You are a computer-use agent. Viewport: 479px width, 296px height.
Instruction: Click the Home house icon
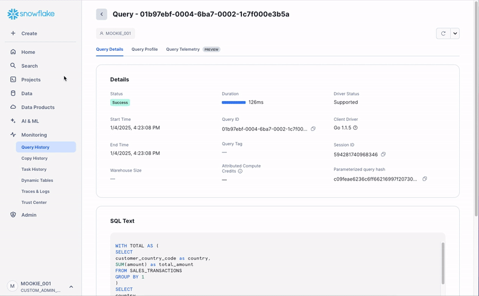(13, 52)
